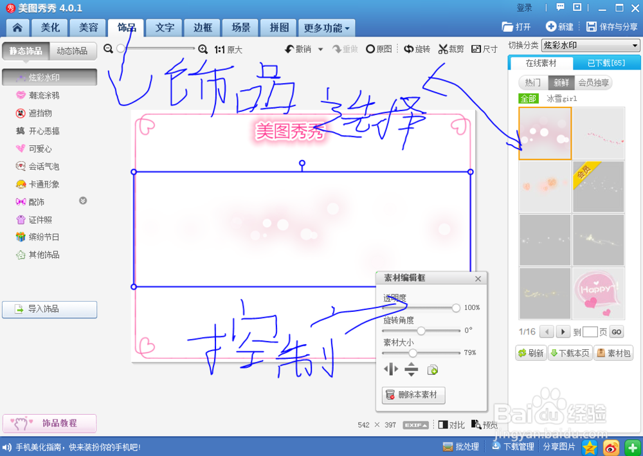Screen dimensions: 643x456
Task: Open the 饰品教程 tutorial
Action: 50,423
